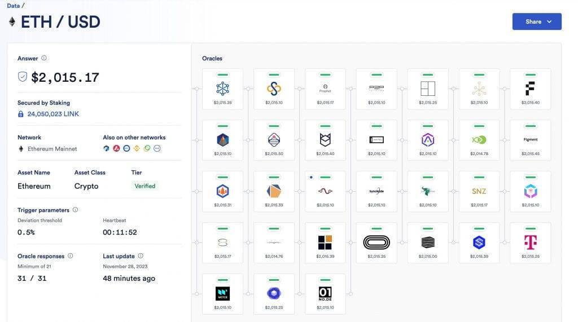Open the green bird oracle card
The height and width of the screenshot is (322, 578).
(428, 191)
